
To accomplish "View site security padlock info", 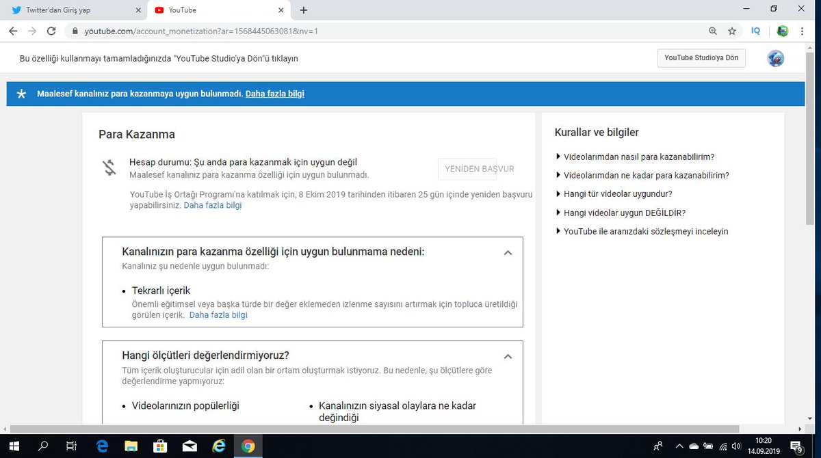I will click(x=75, y=31).
